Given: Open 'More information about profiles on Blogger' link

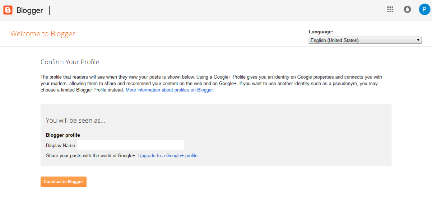Looking at the screenshot, I should (169, 90).
